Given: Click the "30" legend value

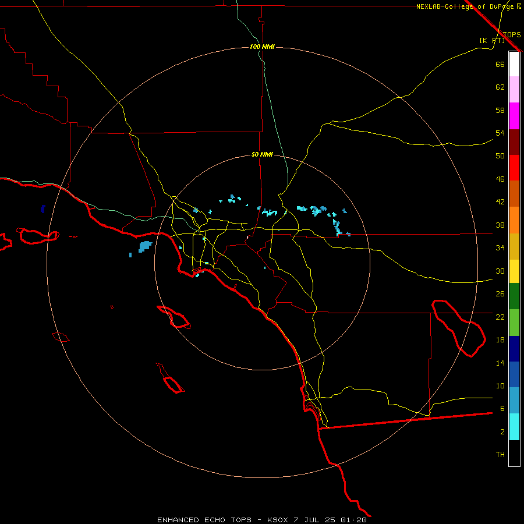Looking at the screenshot, I should point(500,271).
